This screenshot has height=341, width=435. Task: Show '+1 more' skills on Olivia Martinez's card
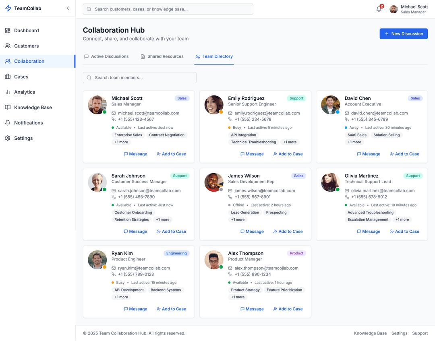coord(402,220)
